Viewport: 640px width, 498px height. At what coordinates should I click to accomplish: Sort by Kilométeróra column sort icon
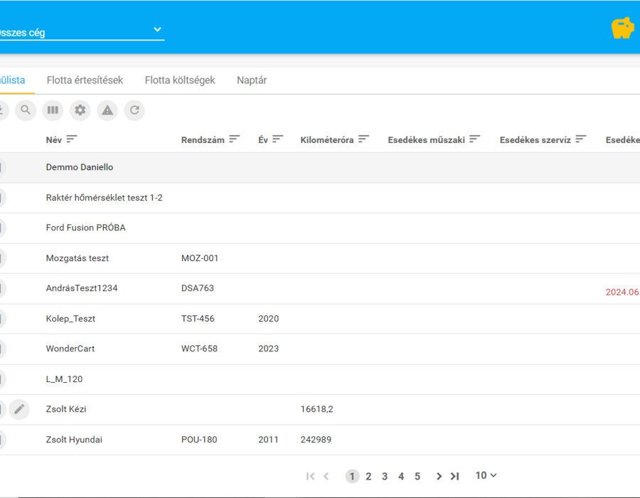363,139
